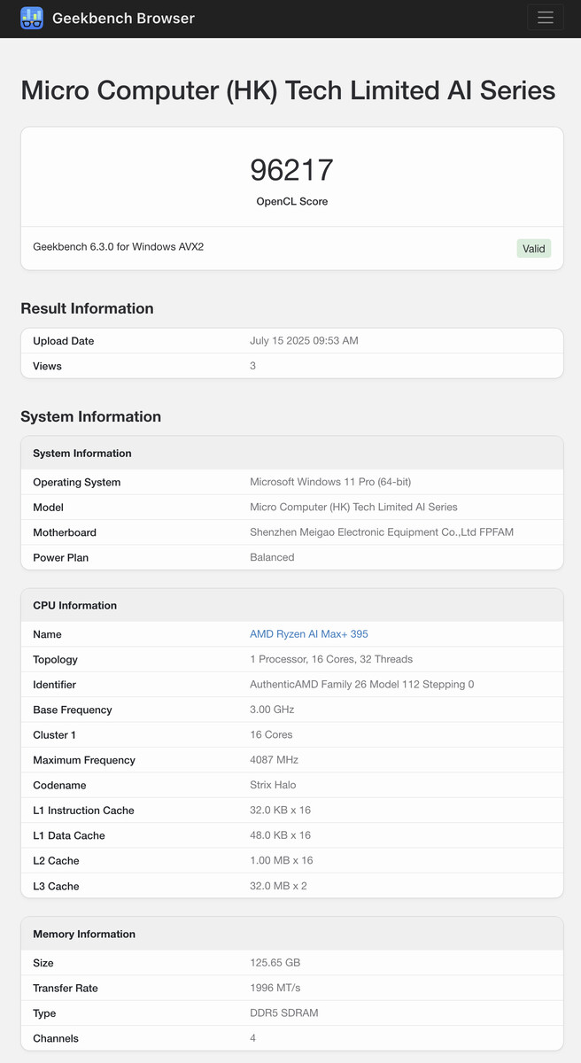Select the upload date July 15 2025 value
This screenshot has height=1063, width=581.
click(x=305, y=341)
